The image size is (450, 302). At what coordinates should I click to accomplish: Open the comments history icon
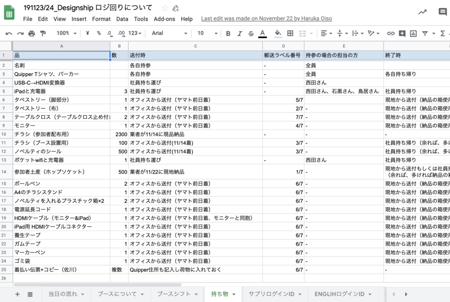click(x=442, y=12)
